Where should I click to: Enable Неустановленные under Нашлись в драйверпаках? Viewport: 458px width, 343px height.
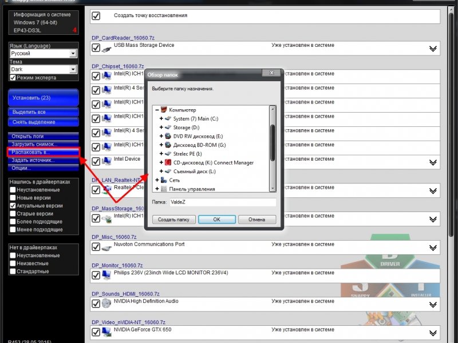13,190
